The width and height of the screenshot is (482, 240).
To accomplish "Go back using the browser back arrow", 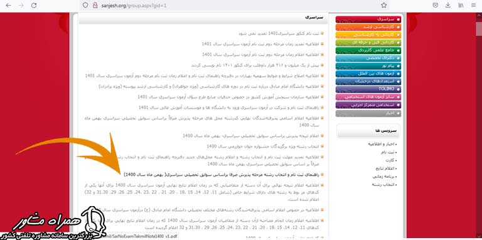I will coord(9,5).
